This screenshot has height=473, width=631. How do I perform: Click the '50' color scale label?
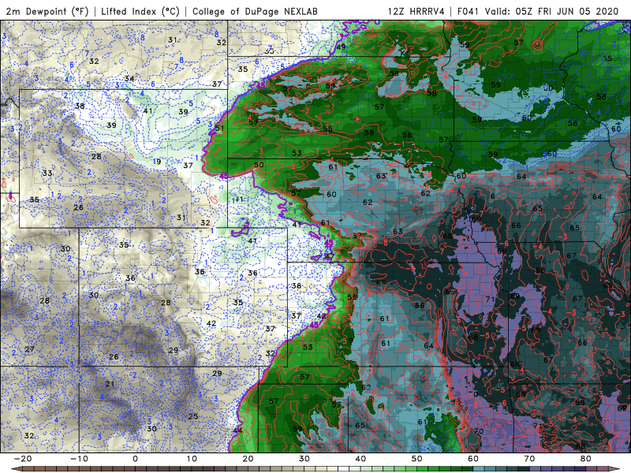point(417,459)
